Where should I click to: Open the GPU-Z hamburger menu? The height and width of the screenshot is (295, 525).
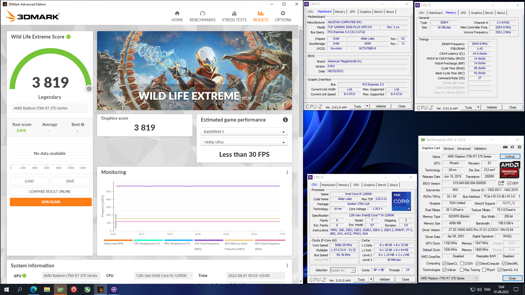point(519,147)
